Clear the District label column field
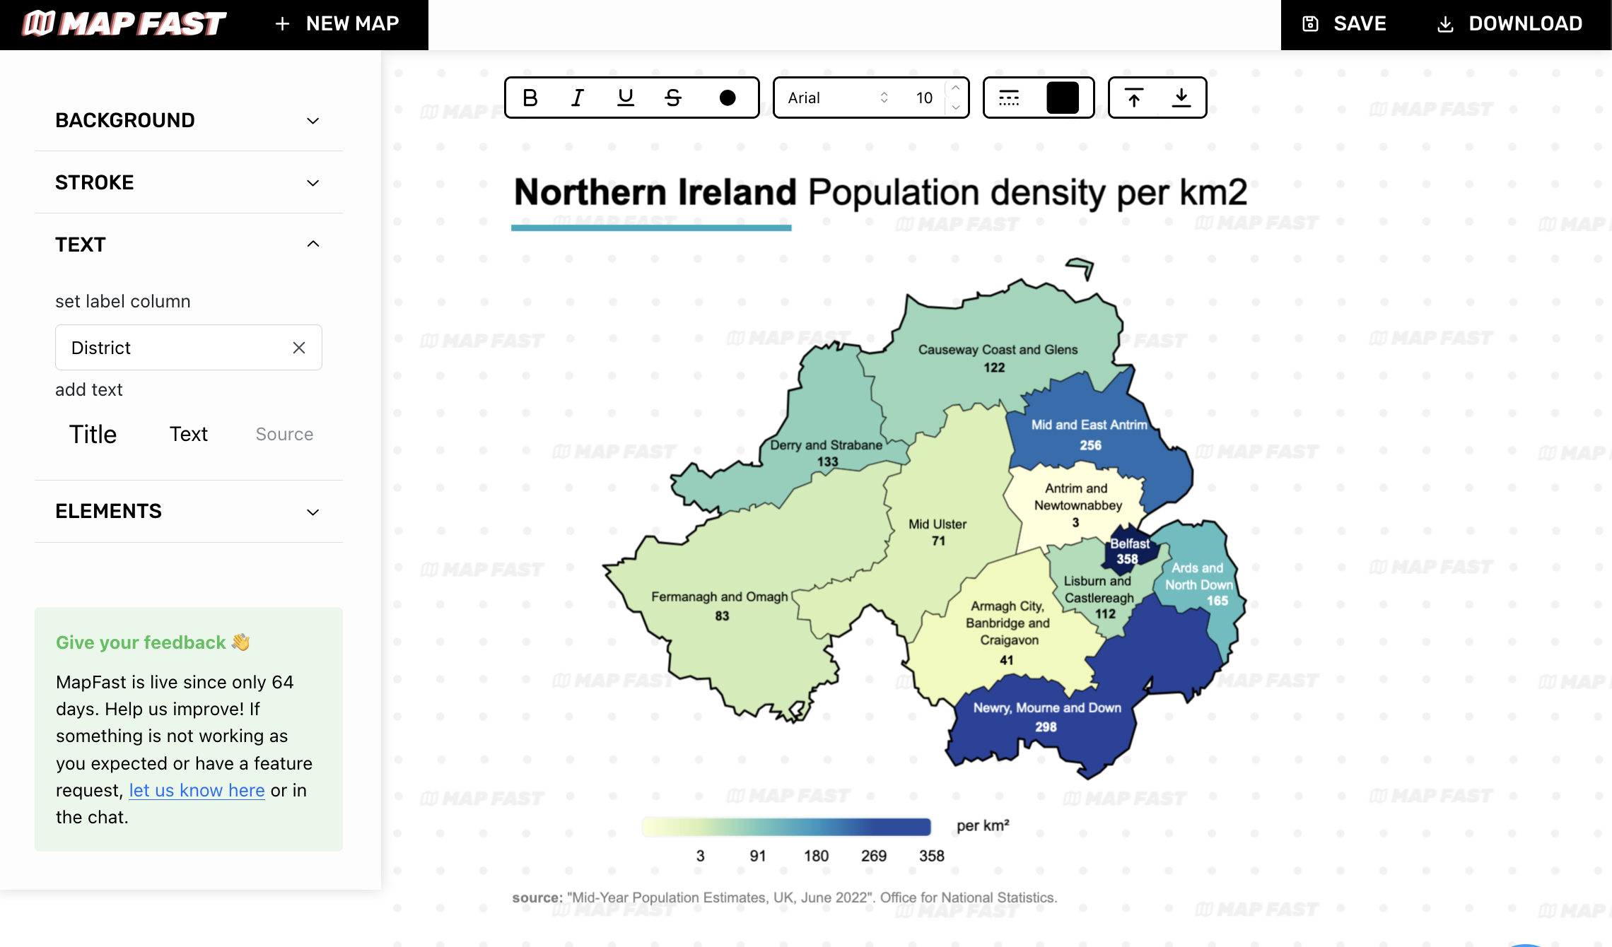1612x947 pixels. click(x=298, y=347)
